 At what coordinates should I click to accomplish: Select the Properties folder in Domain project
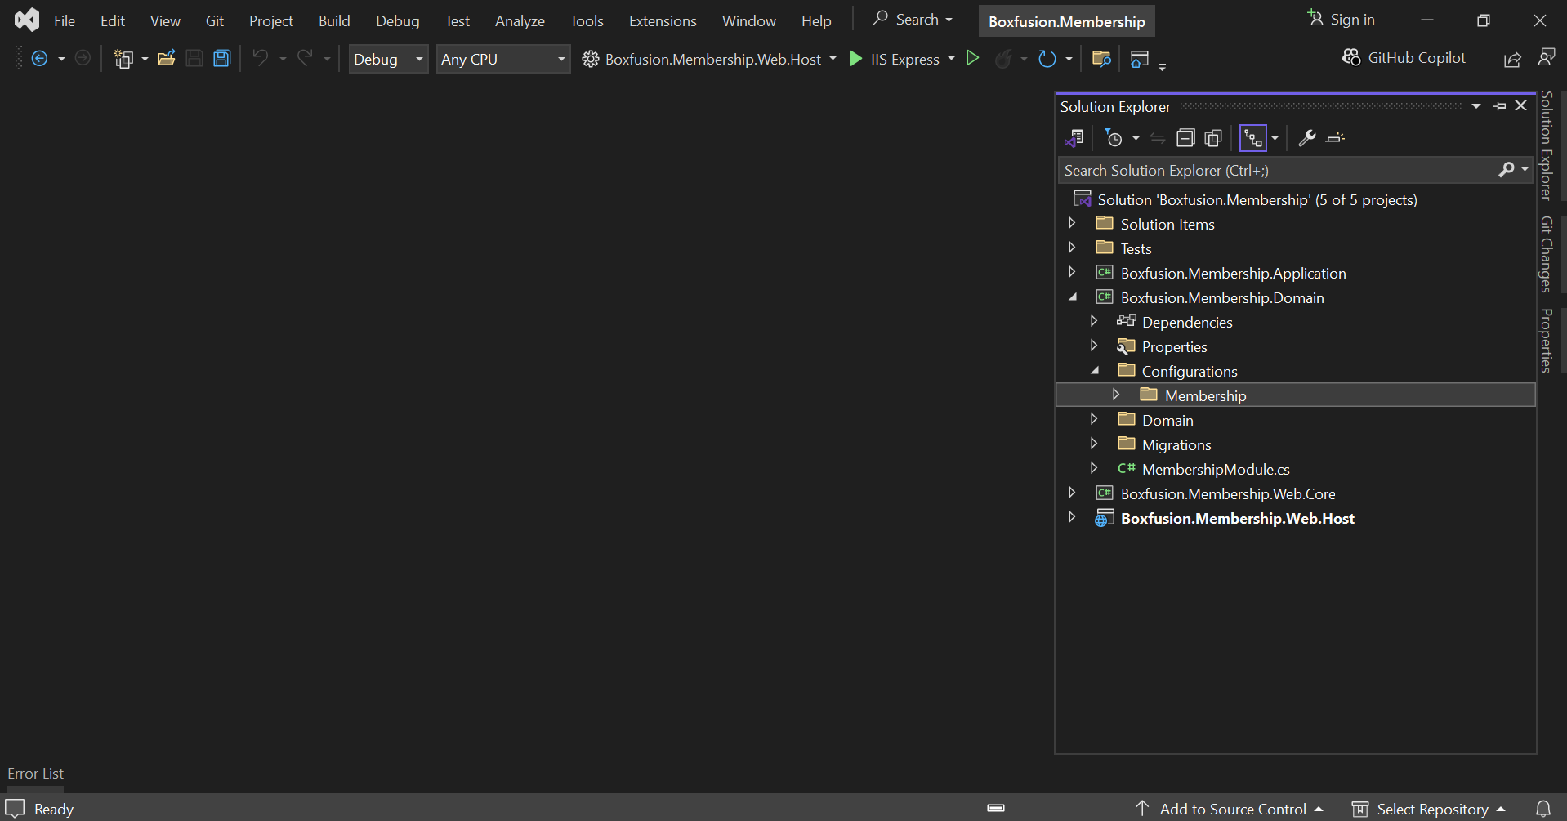(x=1174, y=346)
